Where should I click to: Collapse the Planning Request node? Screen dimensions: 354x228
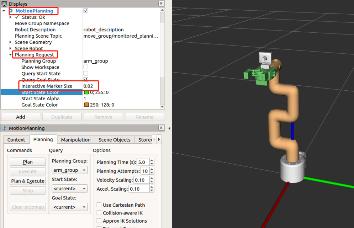pos(10,55)
